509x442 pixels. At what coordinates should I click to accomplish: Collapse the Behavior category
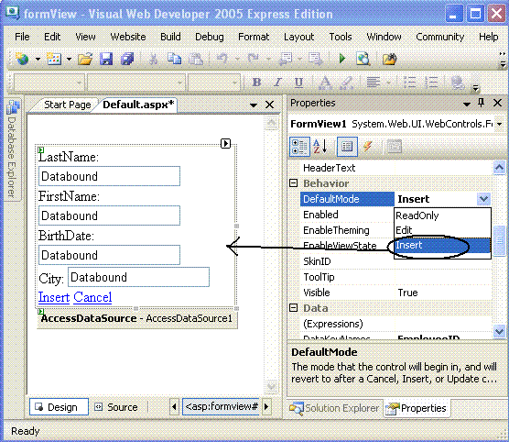(293, 183)
